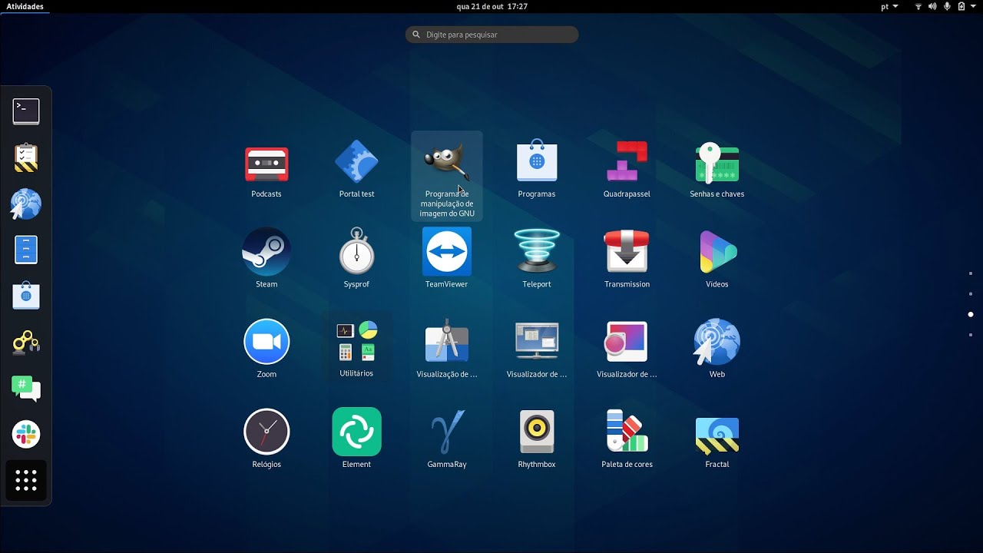Open the Visualizador de... app with monitor icon

click(537, 349)
